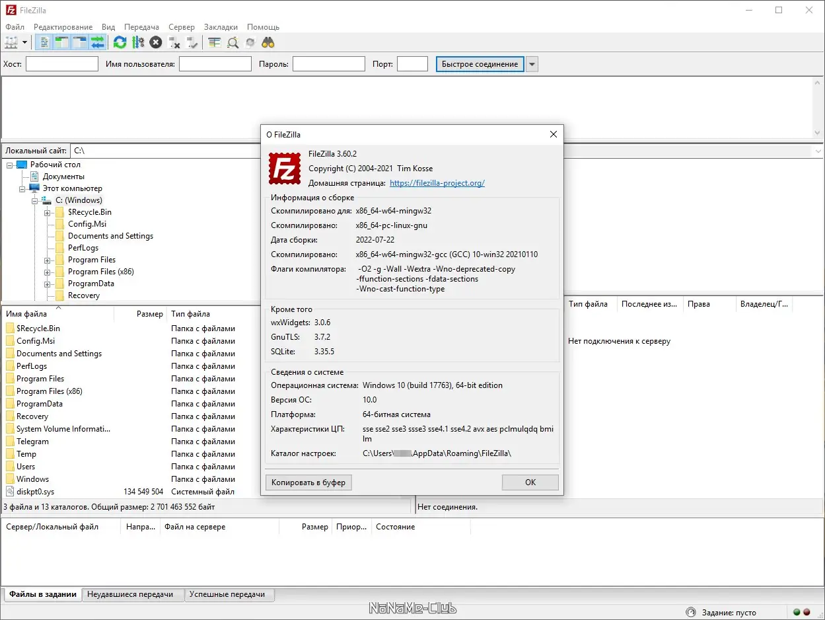Viewport: 825px width, 620px height.
Task: Expand the ProgramData tree node
Action: pos(48,284)
